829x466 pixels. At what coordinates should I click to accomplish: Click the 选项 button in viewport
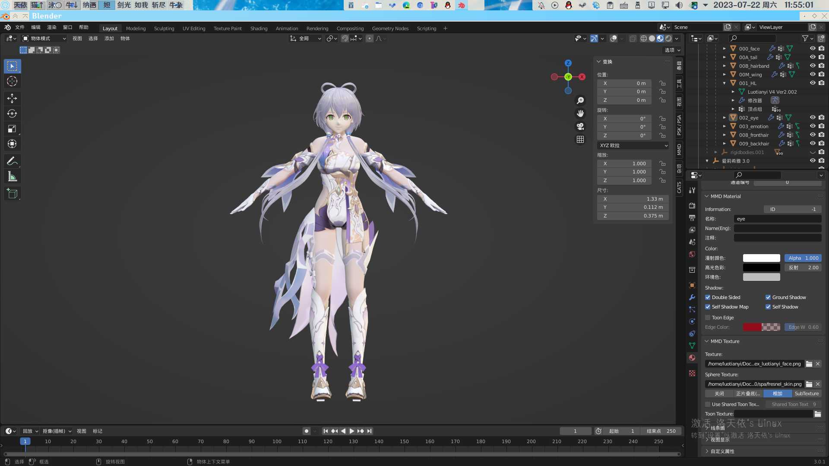(x=672, y=50)
